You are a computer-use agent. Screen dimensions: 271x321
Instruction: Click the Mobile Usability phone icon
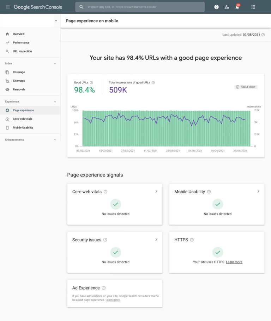(x=7, y=128)
